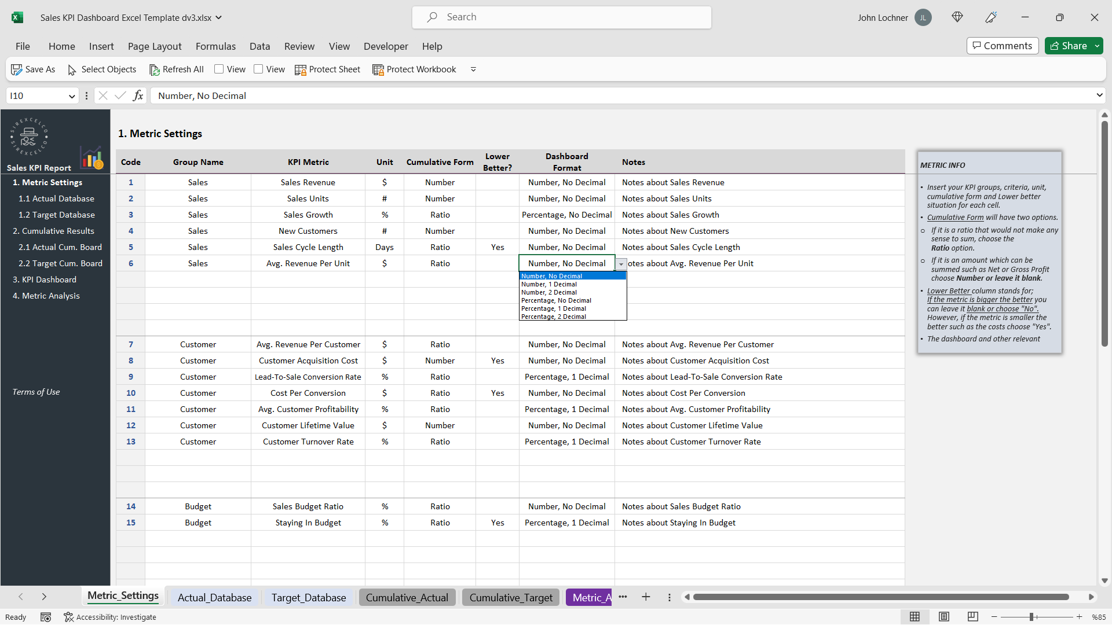The height and width of the screenshot is (625, 1112).
Task: Switch to the Cumulative_Target sheet tab
Action: point(511,597)
